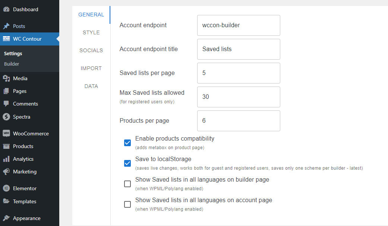Select the DATA tab
The image size is (388, 226).
tap(91, 86)
